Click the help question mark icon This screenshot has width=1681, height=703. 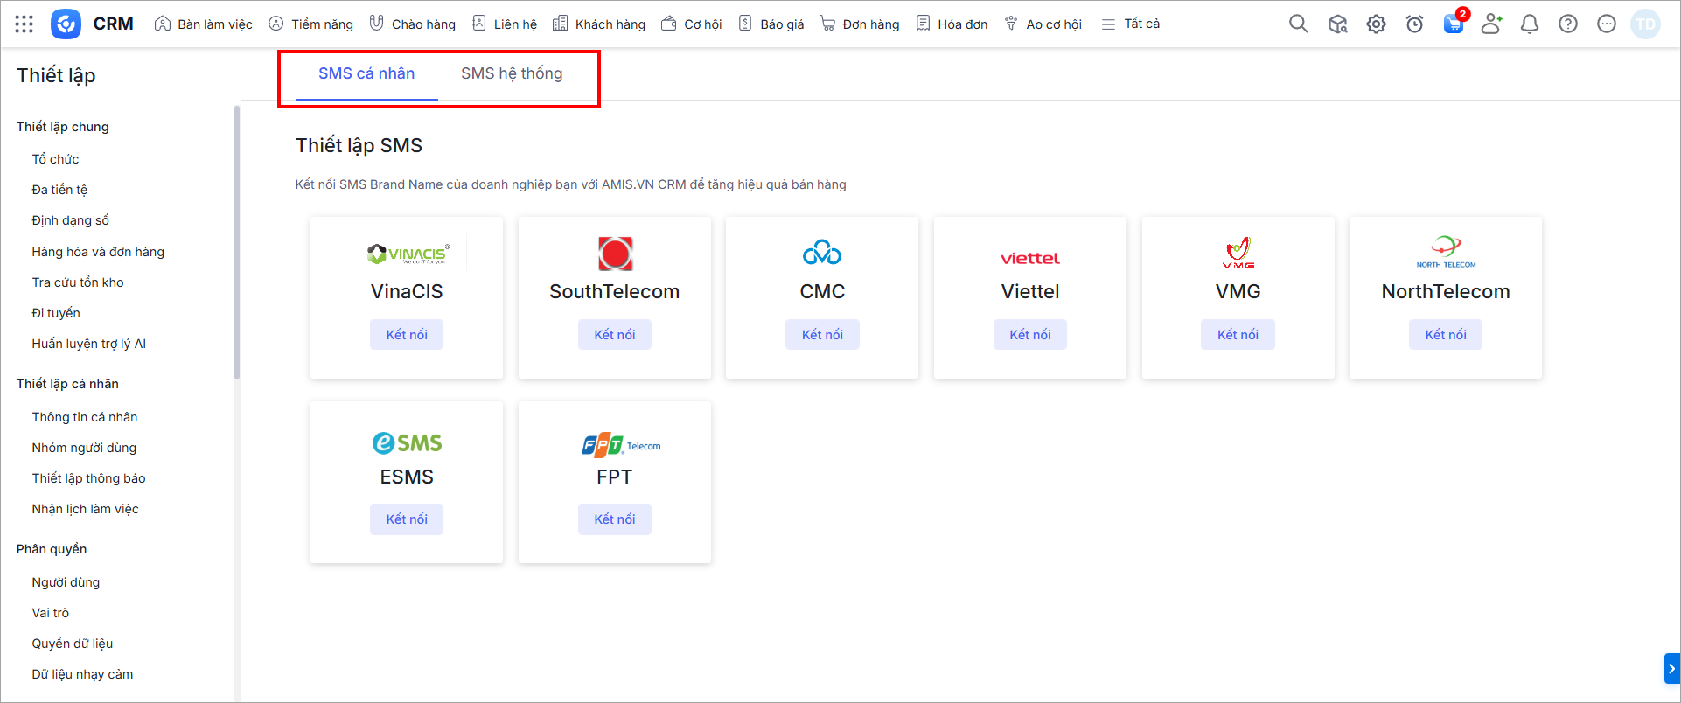[x=1568, y=24]
